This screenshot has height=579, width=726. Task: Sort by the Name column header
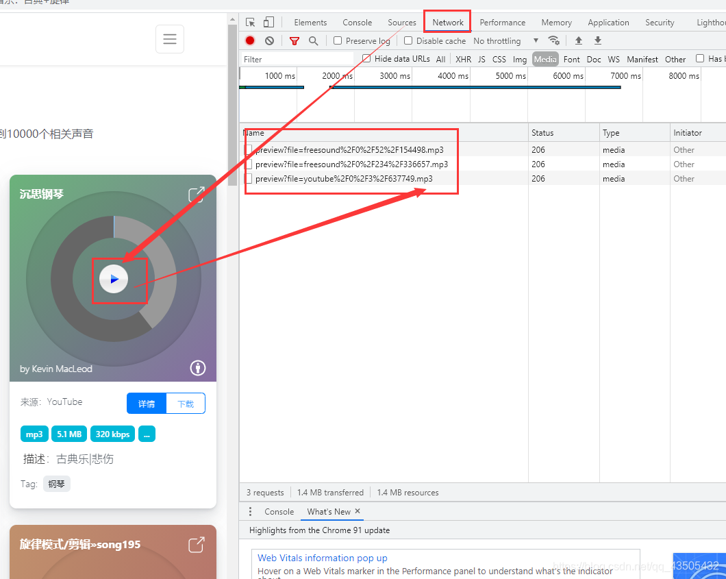click(x=384, y=133)
